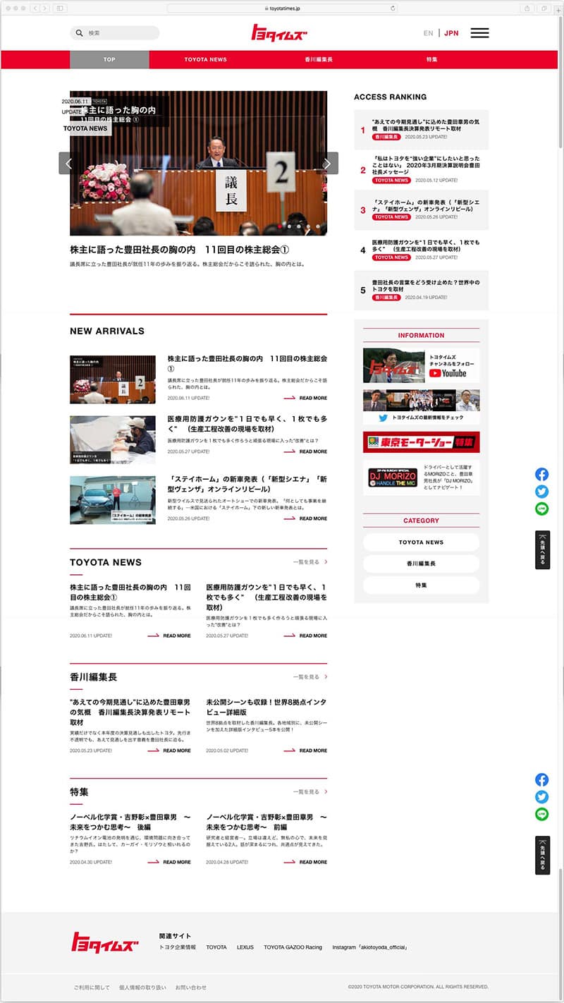Open TOYOTA NEWS in the red navigation bar

[x=206, y=59]
